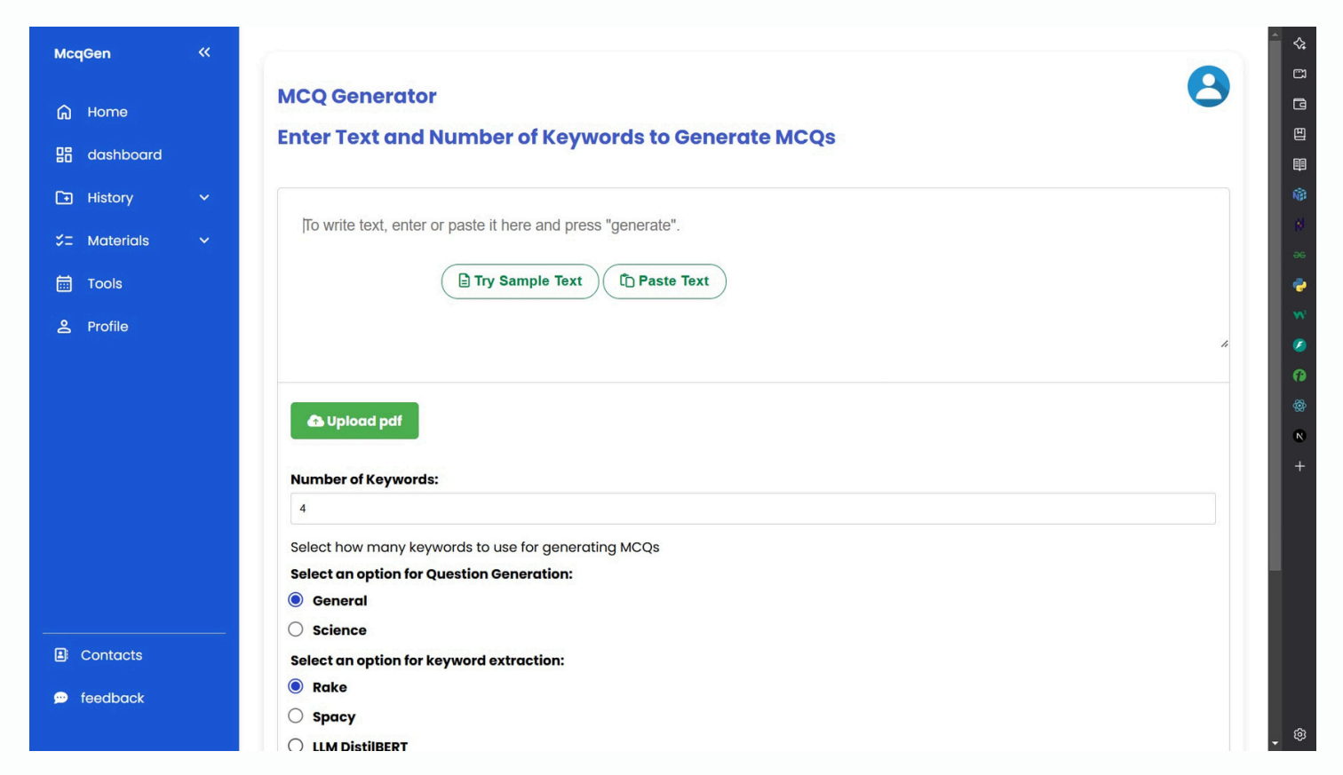1343x775 pixels.
Task: Click "Select an option for keyword extraction:" label
Action: 427,660
